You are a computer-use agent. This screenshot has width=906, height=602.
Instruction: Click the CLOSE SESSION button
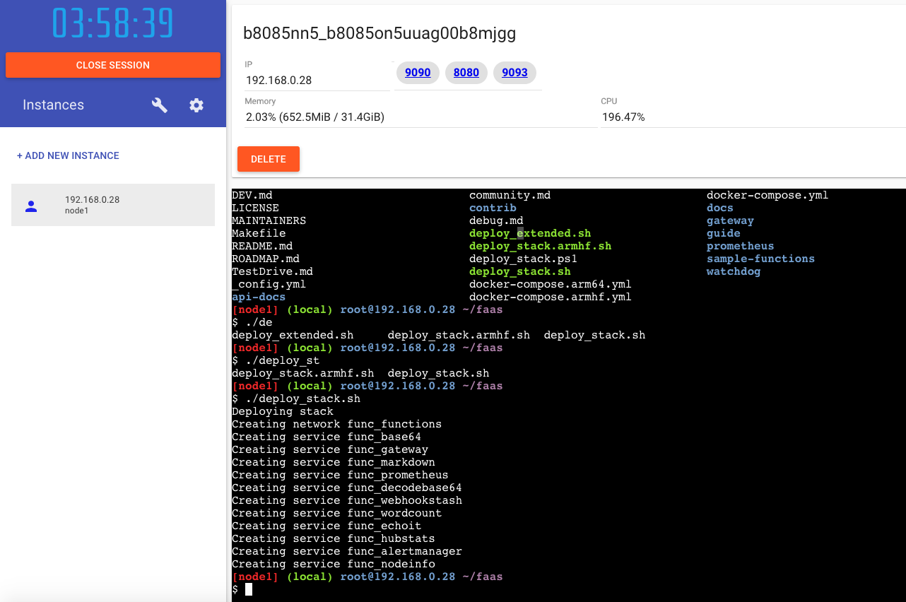[113, 65]
